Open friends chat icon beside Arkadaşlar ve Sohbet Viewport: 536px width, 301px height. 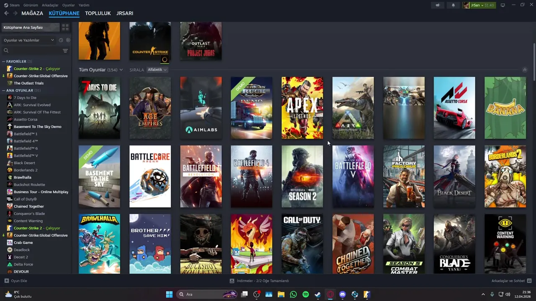tap(529, 281)
